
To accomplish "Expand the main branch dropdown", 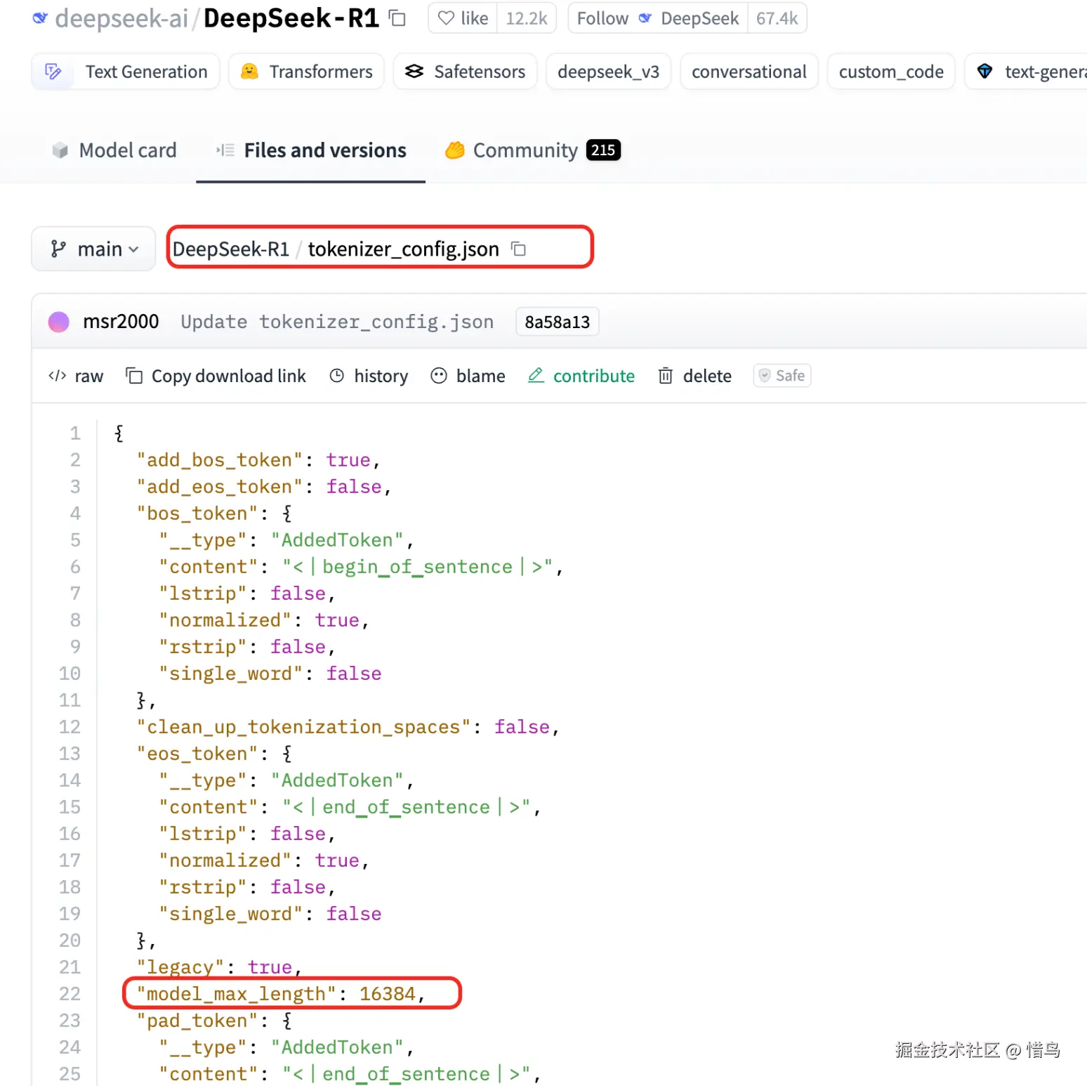I will (x=93, y=249).
